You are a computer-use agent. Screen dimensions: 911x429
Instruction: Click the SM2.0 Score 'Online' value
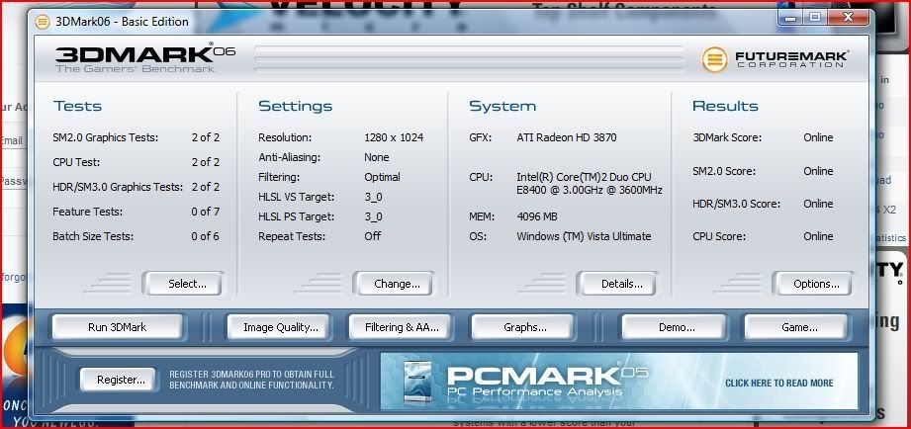[818, 171]
